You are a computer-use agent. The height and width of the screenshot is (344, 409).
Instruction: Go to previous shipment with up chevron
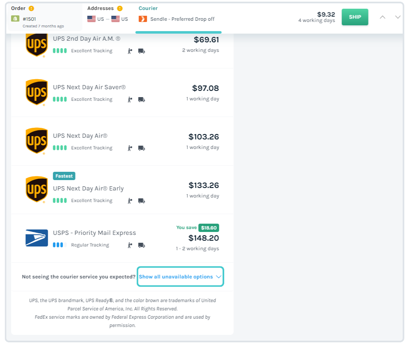click(x=382, y=17)
